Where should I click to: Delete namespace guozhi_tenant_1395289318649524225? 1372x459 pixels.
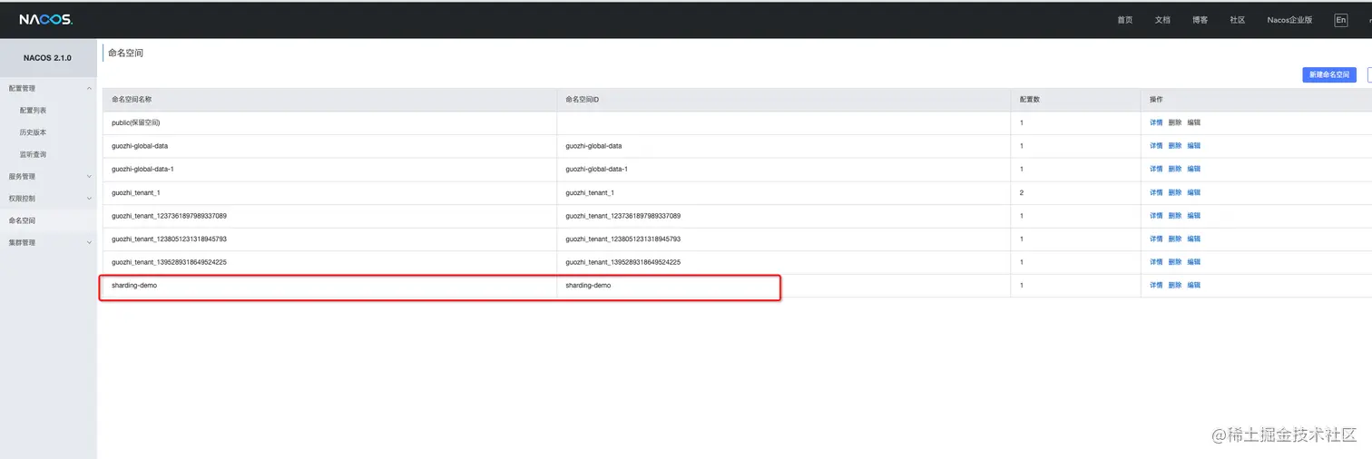1175,262
